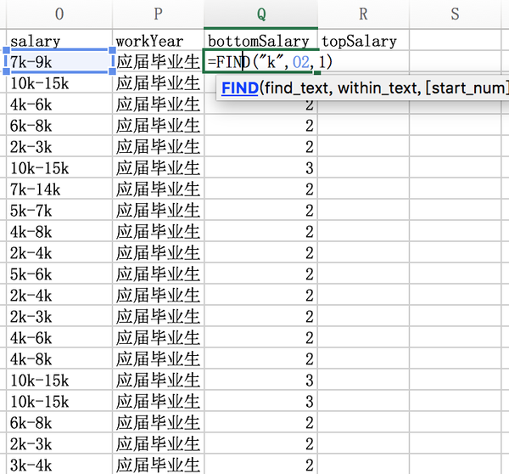This screenshot has height=474, width=509.
Task: Select column S header
Action: [455, 14]
